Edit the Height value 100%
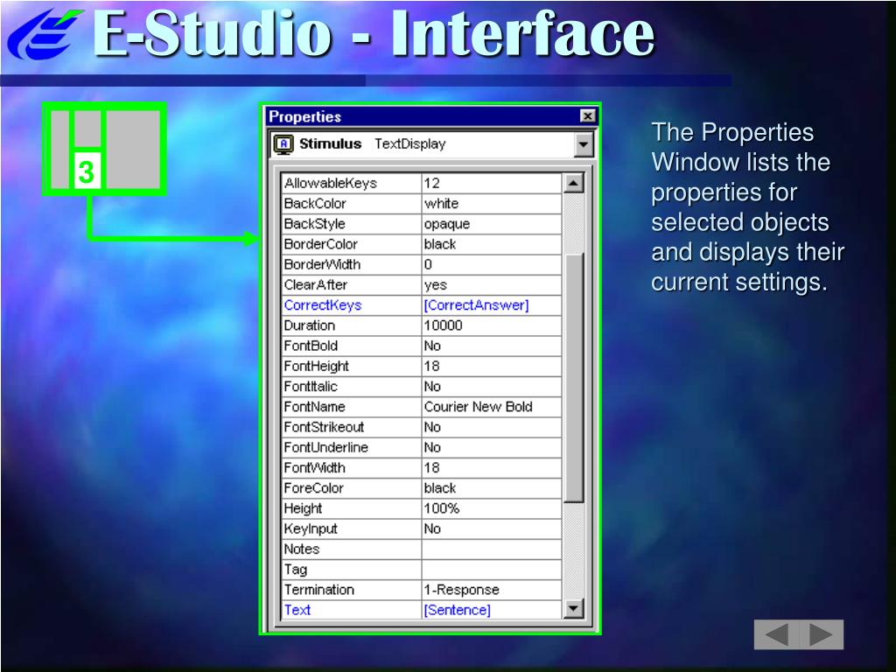896x672 pixels. (492, 508)
